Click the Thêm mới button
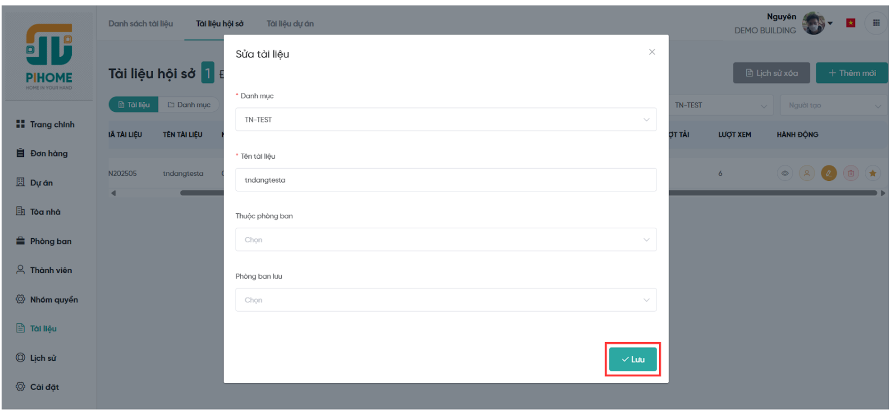 tap(851, 73)
